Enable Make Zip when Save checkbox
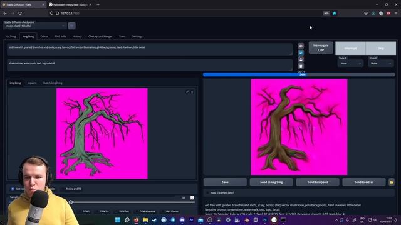 coord(207,193)
